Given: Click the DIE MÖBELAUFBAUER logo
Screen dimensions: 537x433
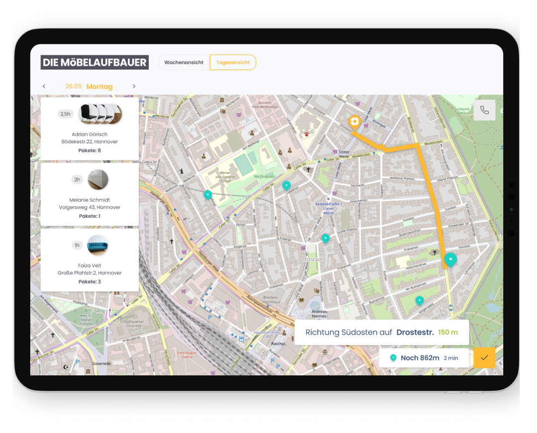Looking at the screenshot, I should coord(94,62).
